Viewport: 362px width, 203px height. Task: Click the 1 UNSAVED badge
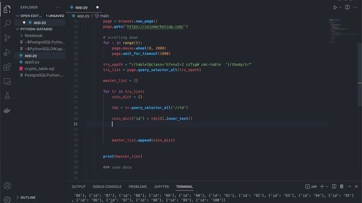click(55, 16)
